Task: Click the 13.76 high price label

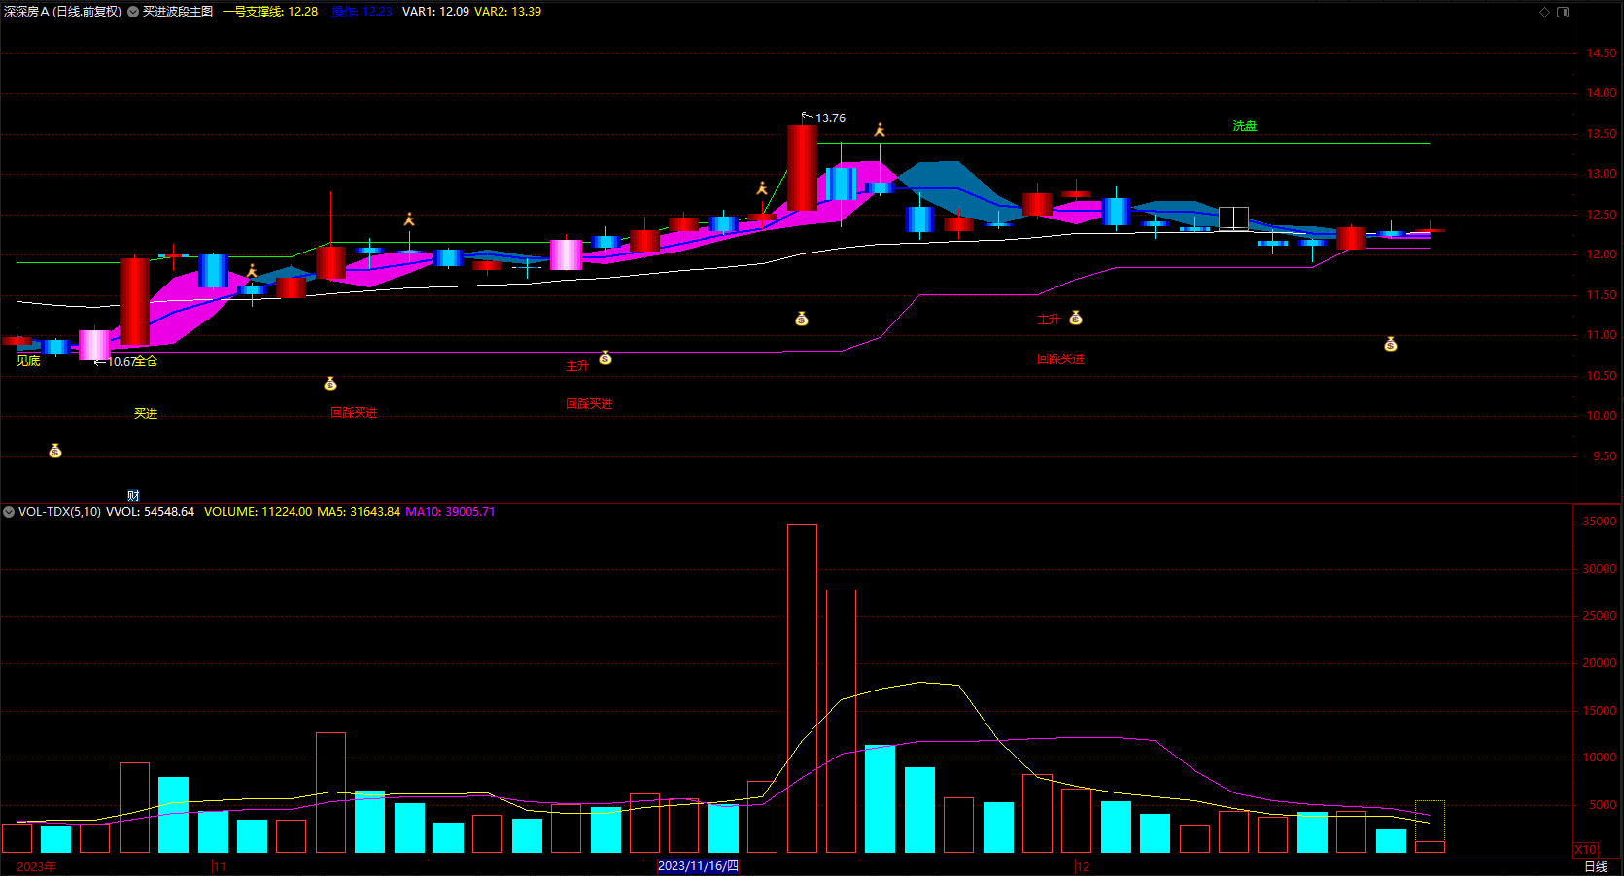Action: tap(830, 118)
